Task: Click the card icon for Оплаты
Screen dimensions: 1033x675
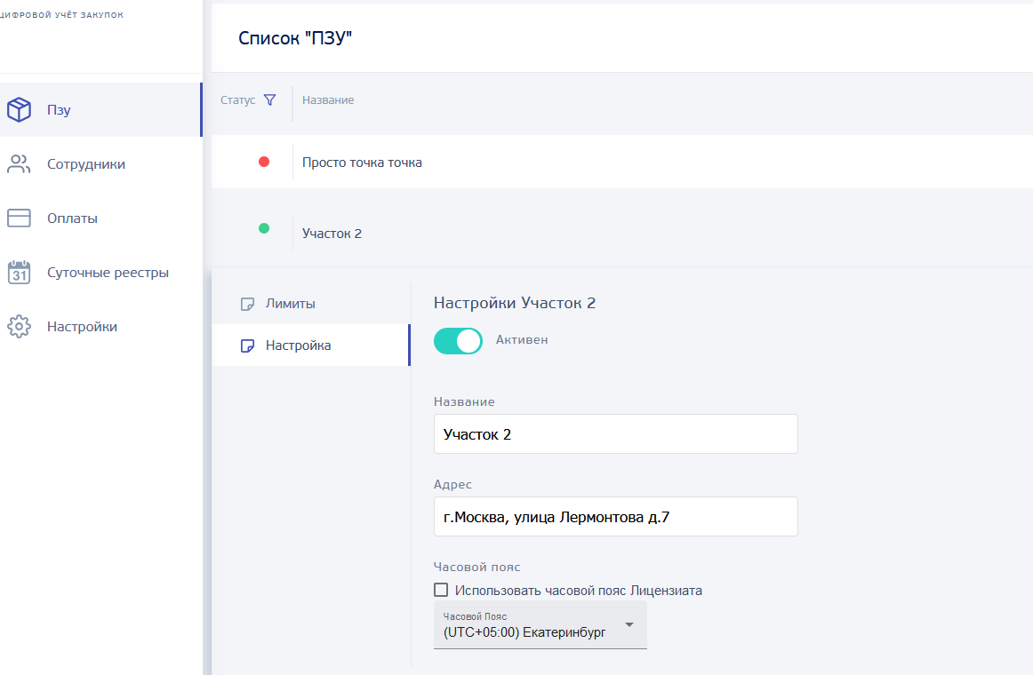Action: coord(19,218)
